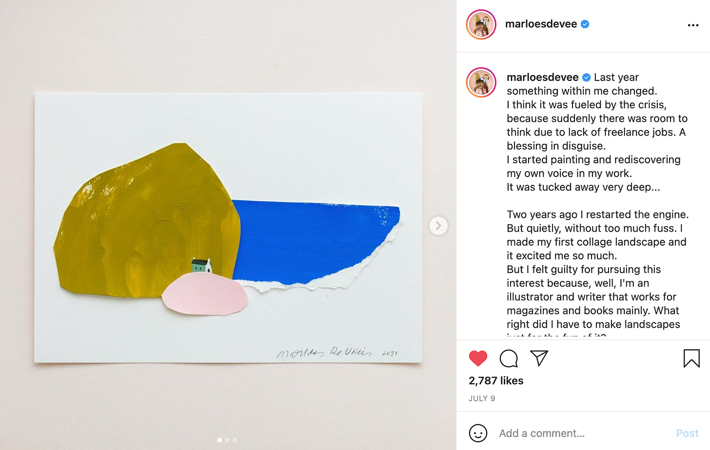Click the caption profile avatar
This screenshot has width=710, height=450.
[481, 82]
